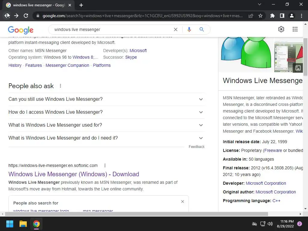The height and width of the screenshot is (231, 308).
Task: Open the Features section link
Action: (x=34, y=65)
